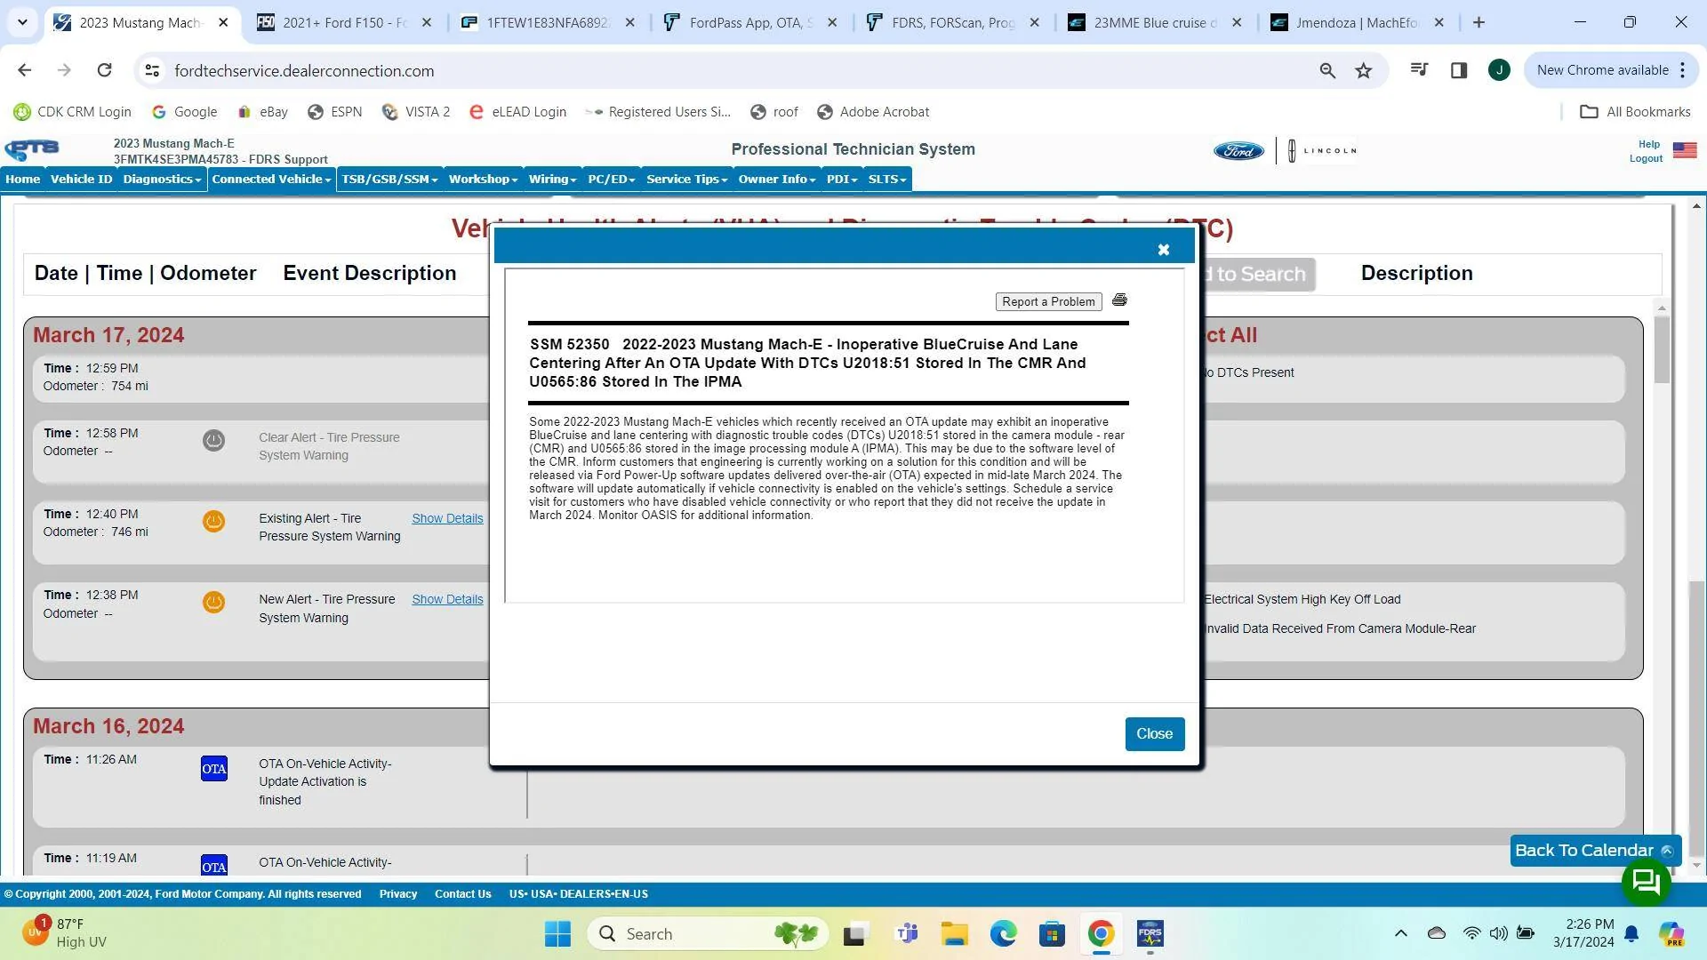Open the CDK CRM Login bookmark
The width and height of the screenshot is (1707, 960).
(73, 112)
